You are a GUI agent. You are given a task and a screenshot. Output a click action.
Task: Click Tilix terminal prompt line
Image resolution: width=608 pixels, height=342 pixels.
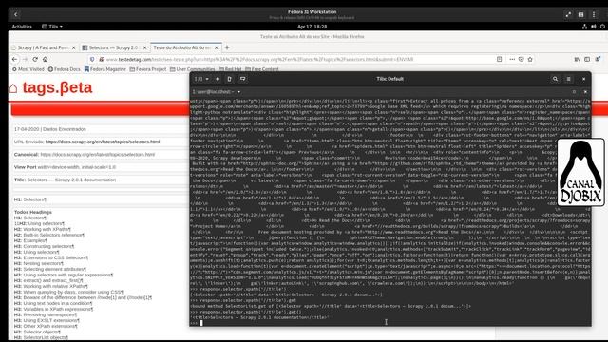[x=390, y=323]
